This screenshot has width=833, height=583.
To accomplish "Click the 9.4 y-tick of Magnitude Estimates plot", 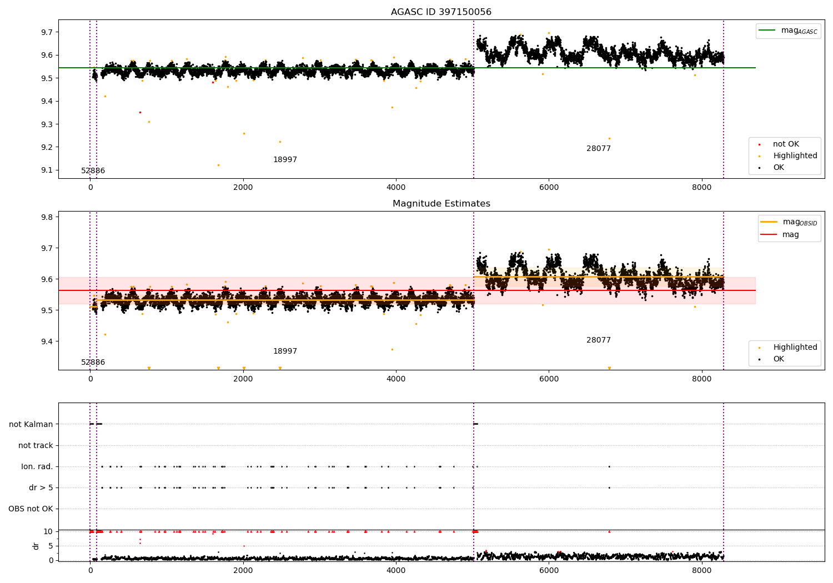I will [47, 341].
